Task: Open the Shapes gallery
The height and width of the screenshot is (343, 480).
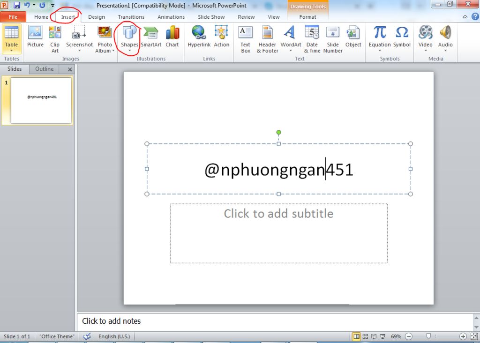Action: [x=129, y=38]
